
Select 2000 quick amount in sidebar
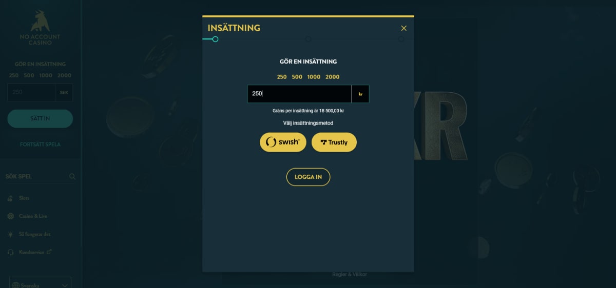click(x=65, y=75)
